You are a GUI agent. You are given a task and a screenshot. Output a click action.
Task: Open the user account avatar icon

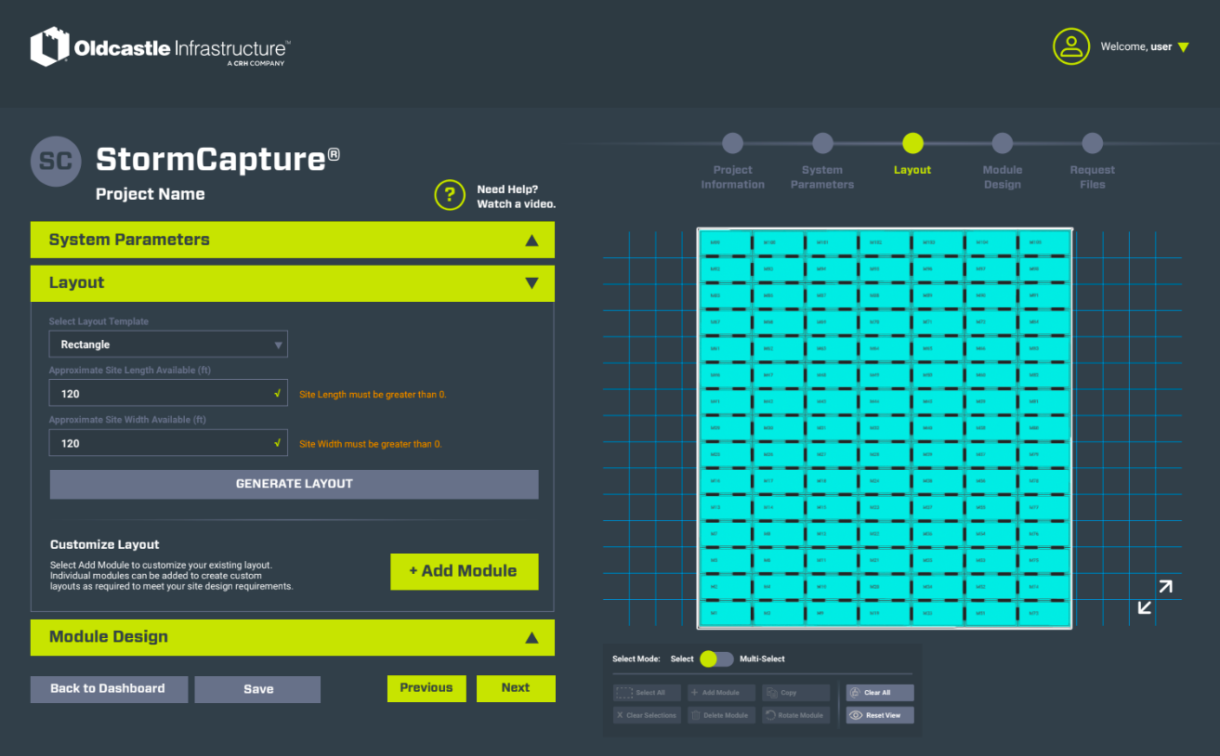coord(1071,46)
